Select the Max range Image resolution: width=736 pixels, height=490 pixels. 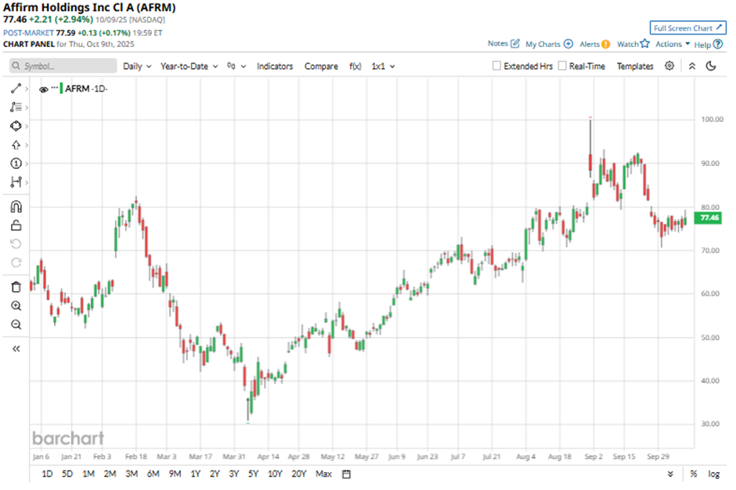click(x=323, y=474)
